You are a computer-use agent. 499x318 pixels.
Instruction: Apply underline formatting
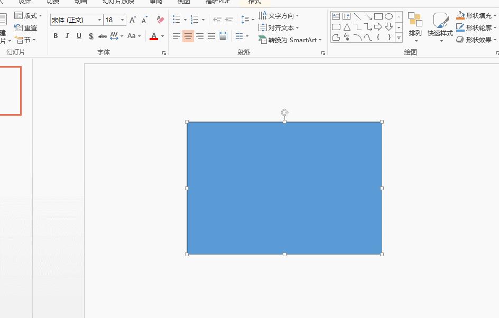point(79,36)
